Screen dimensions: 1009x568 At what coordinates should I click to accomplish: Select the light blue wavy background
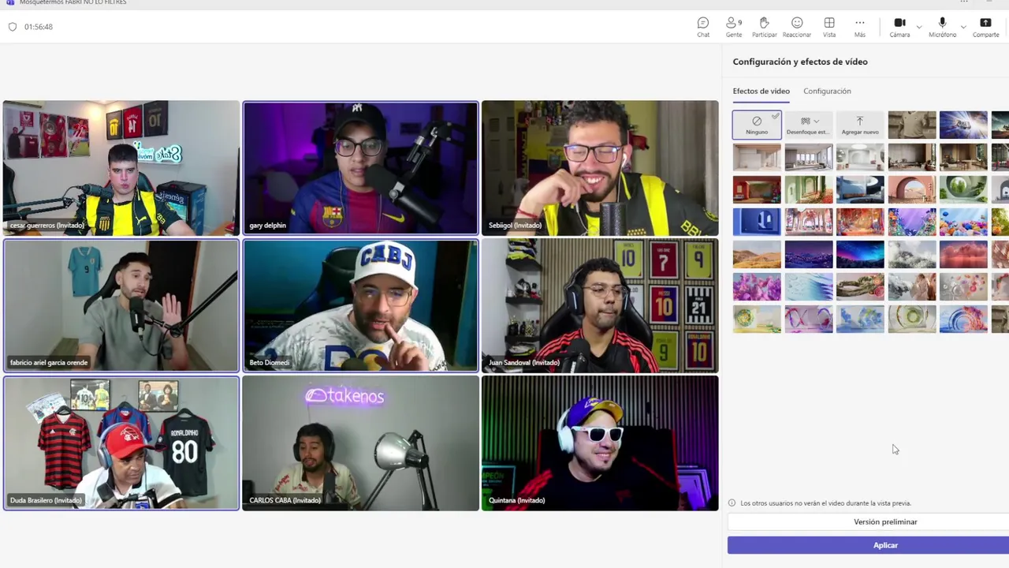pos(808,286)
